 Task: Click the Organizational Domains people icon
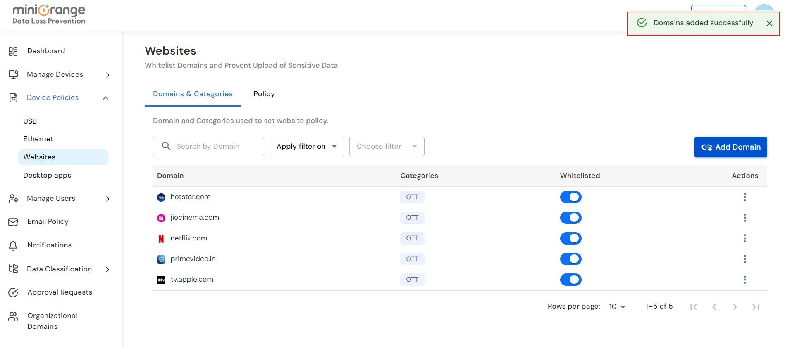(13, 316)
